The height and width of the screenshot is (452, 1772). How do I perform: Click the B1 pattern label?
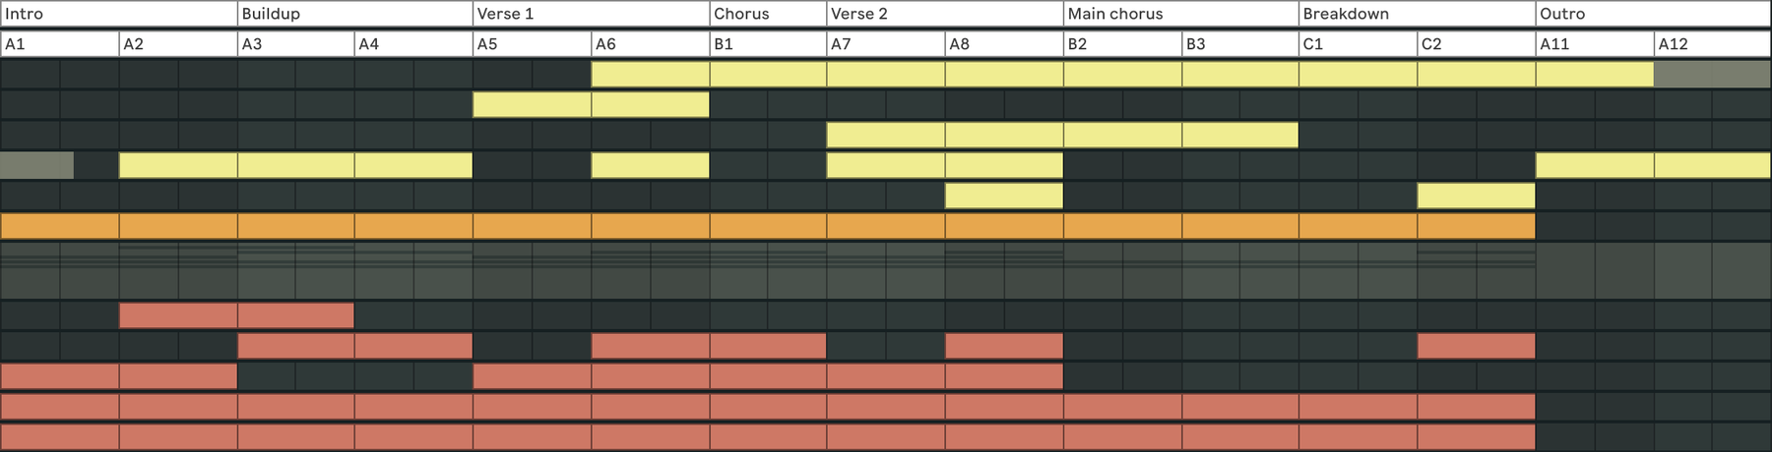click(x=724, y=44)
